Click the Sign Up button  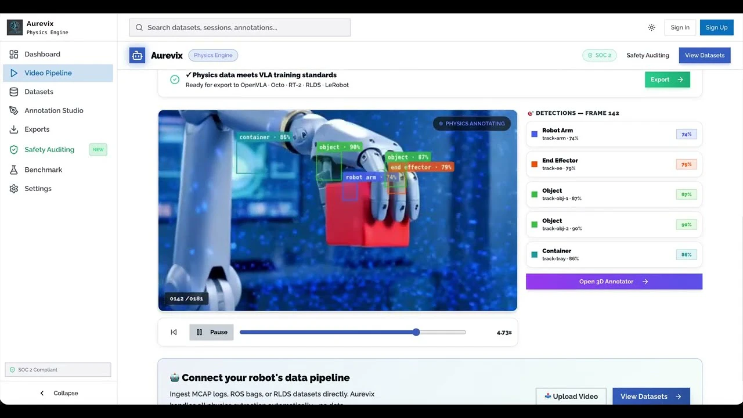tap(716, 27)
